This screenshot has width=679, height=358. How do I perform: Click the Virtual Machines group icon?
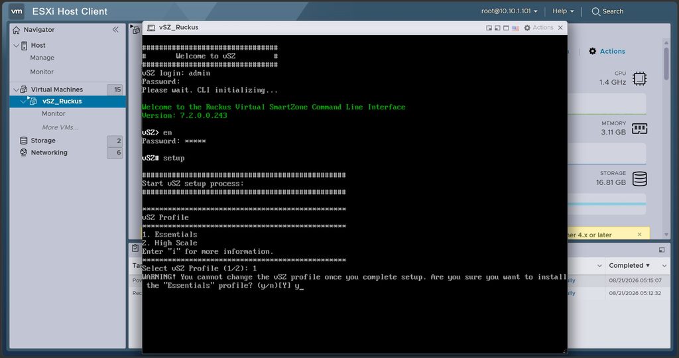[24, 89]
